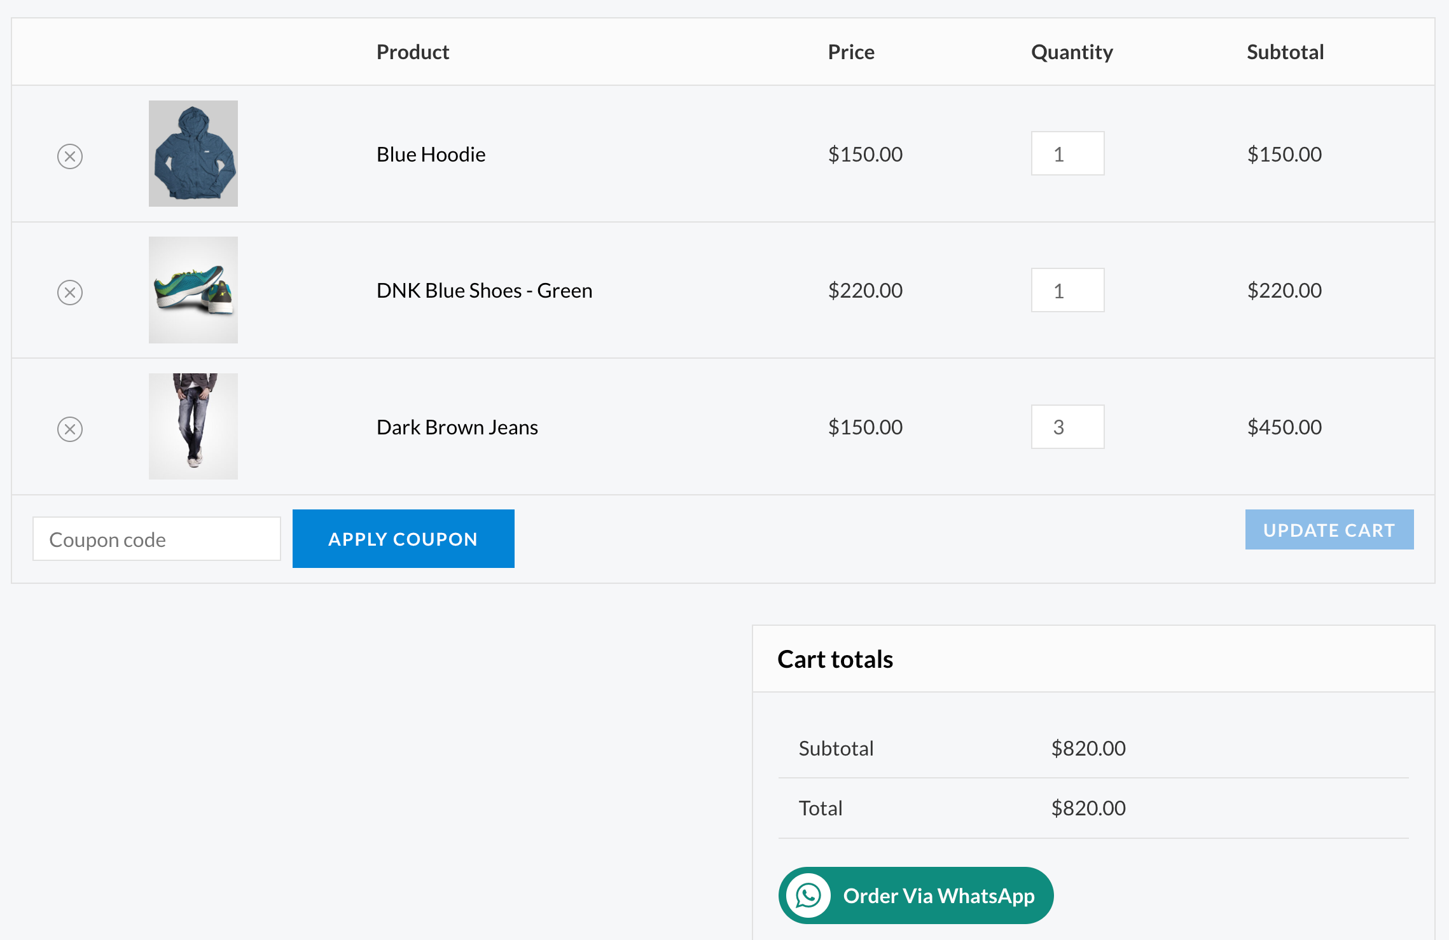Open the Blue Hoodie product image
Viewport: 1449px width, 940px height.
193,153
